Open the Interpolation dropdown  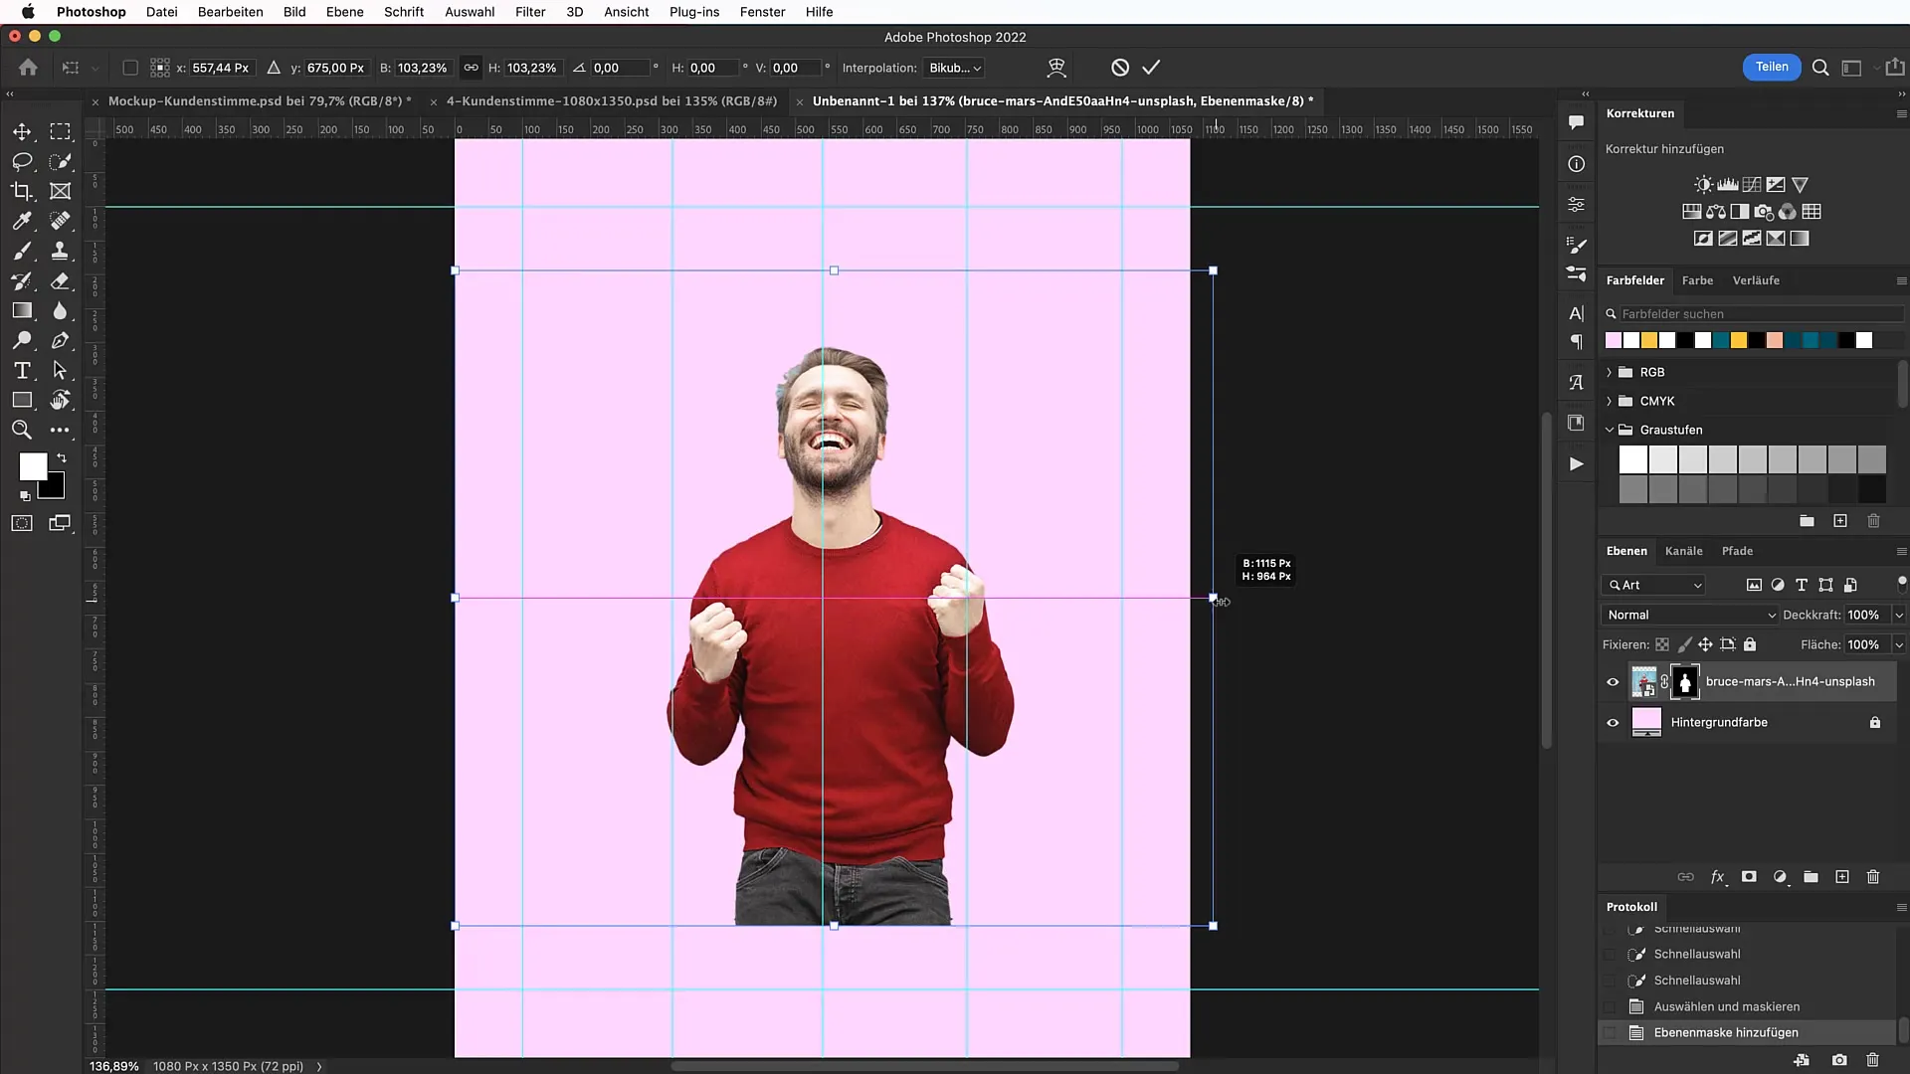(954, 68)
